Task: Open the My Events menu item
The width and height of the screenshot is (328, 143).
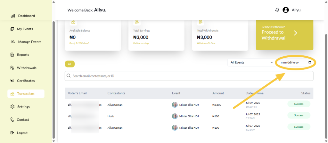Action: [x=25, y=29]
